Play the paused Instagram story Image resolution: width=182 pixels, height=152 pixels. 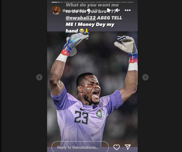[x=109, y=10]
